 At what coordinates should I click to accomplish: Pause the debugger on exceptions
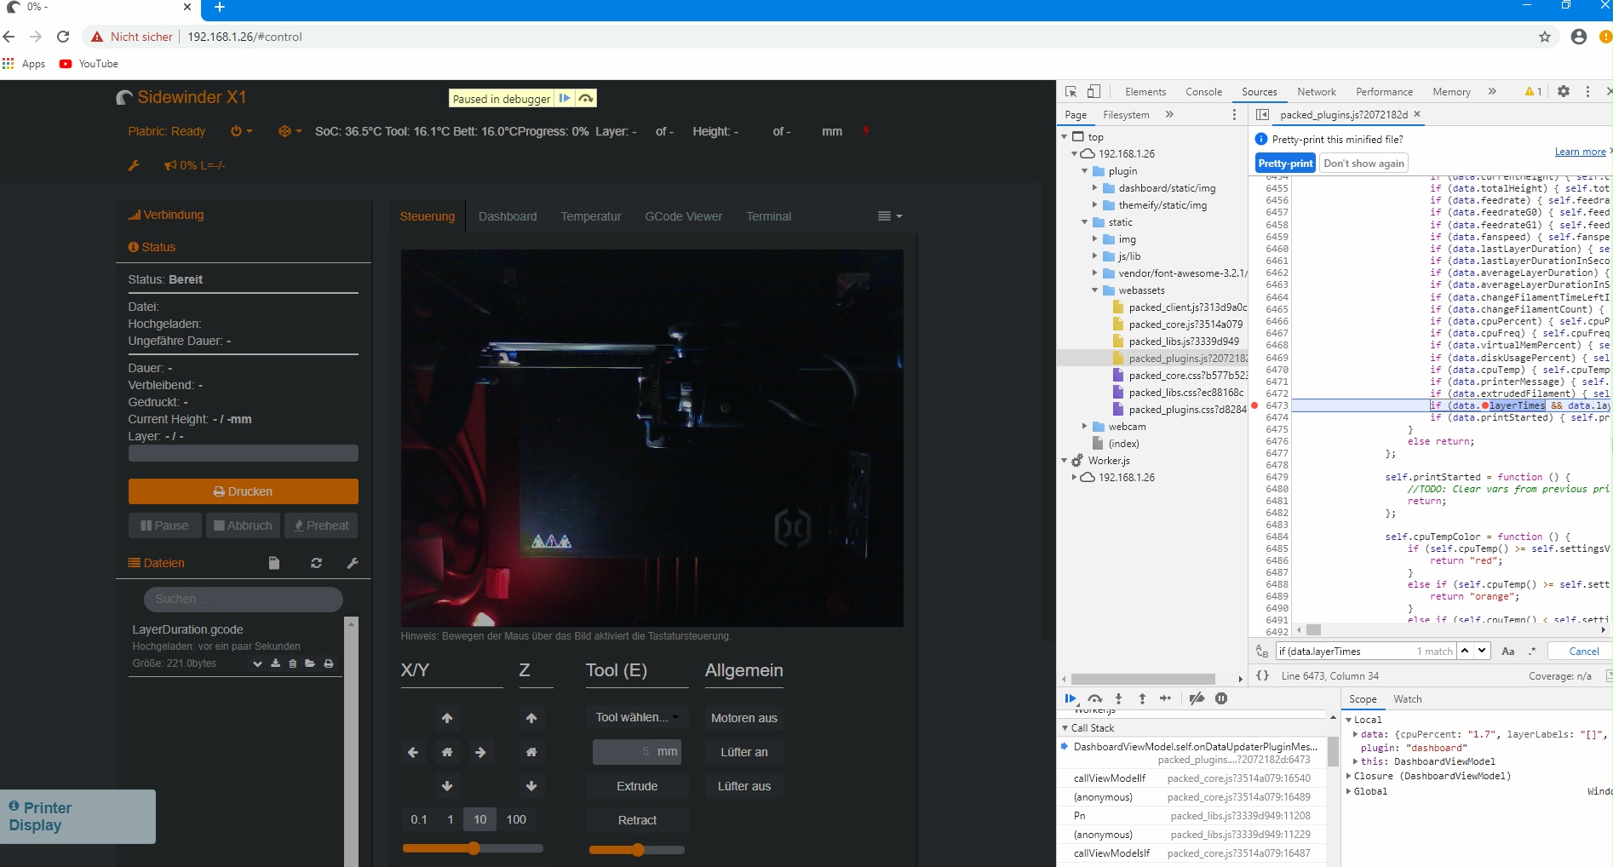click(x=1220, y=698)
